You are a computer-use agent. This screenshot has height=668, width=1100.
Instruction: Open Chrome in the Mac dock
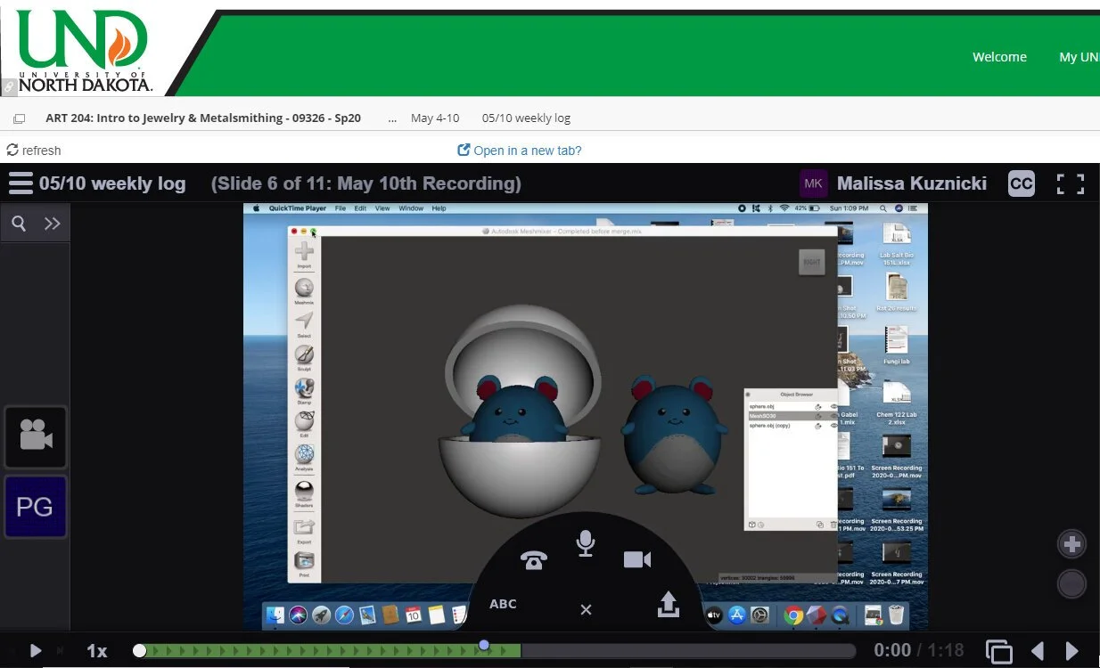(793, 615)
